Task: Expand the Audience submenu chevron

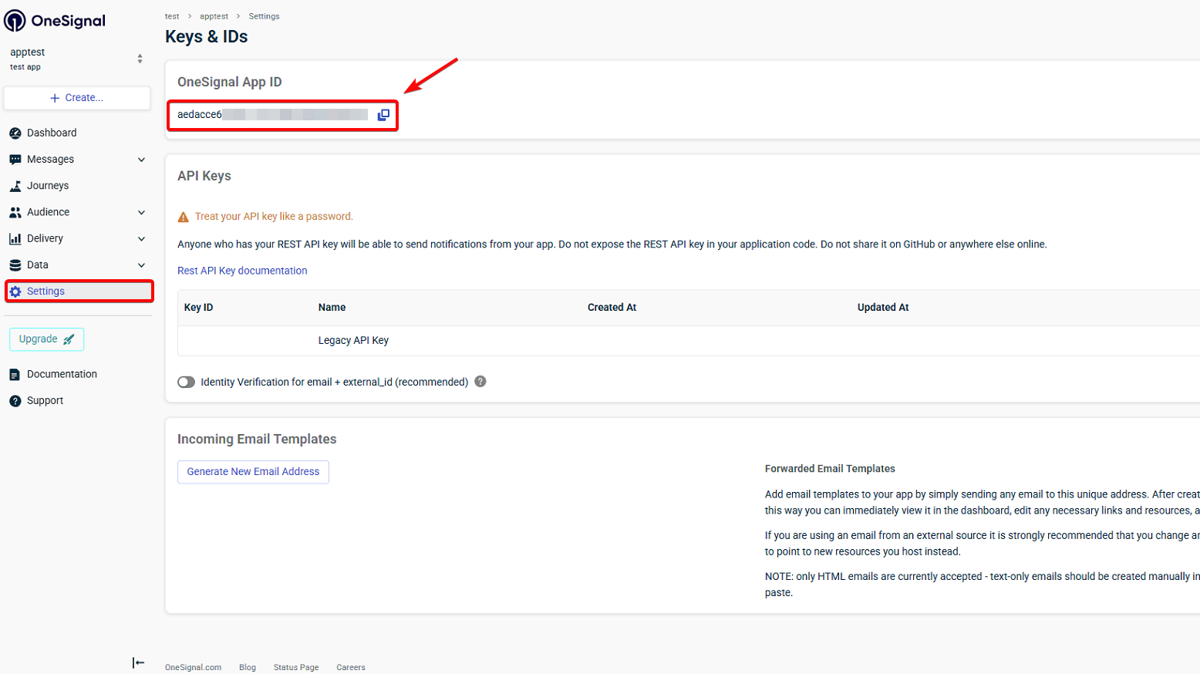Action: pos(141,212)
